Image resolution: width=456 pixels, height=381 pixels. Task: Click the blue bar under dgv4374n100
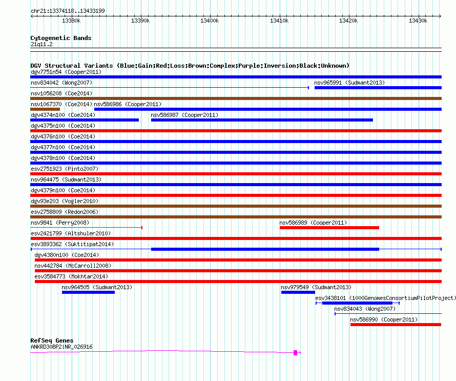(85, 120)
